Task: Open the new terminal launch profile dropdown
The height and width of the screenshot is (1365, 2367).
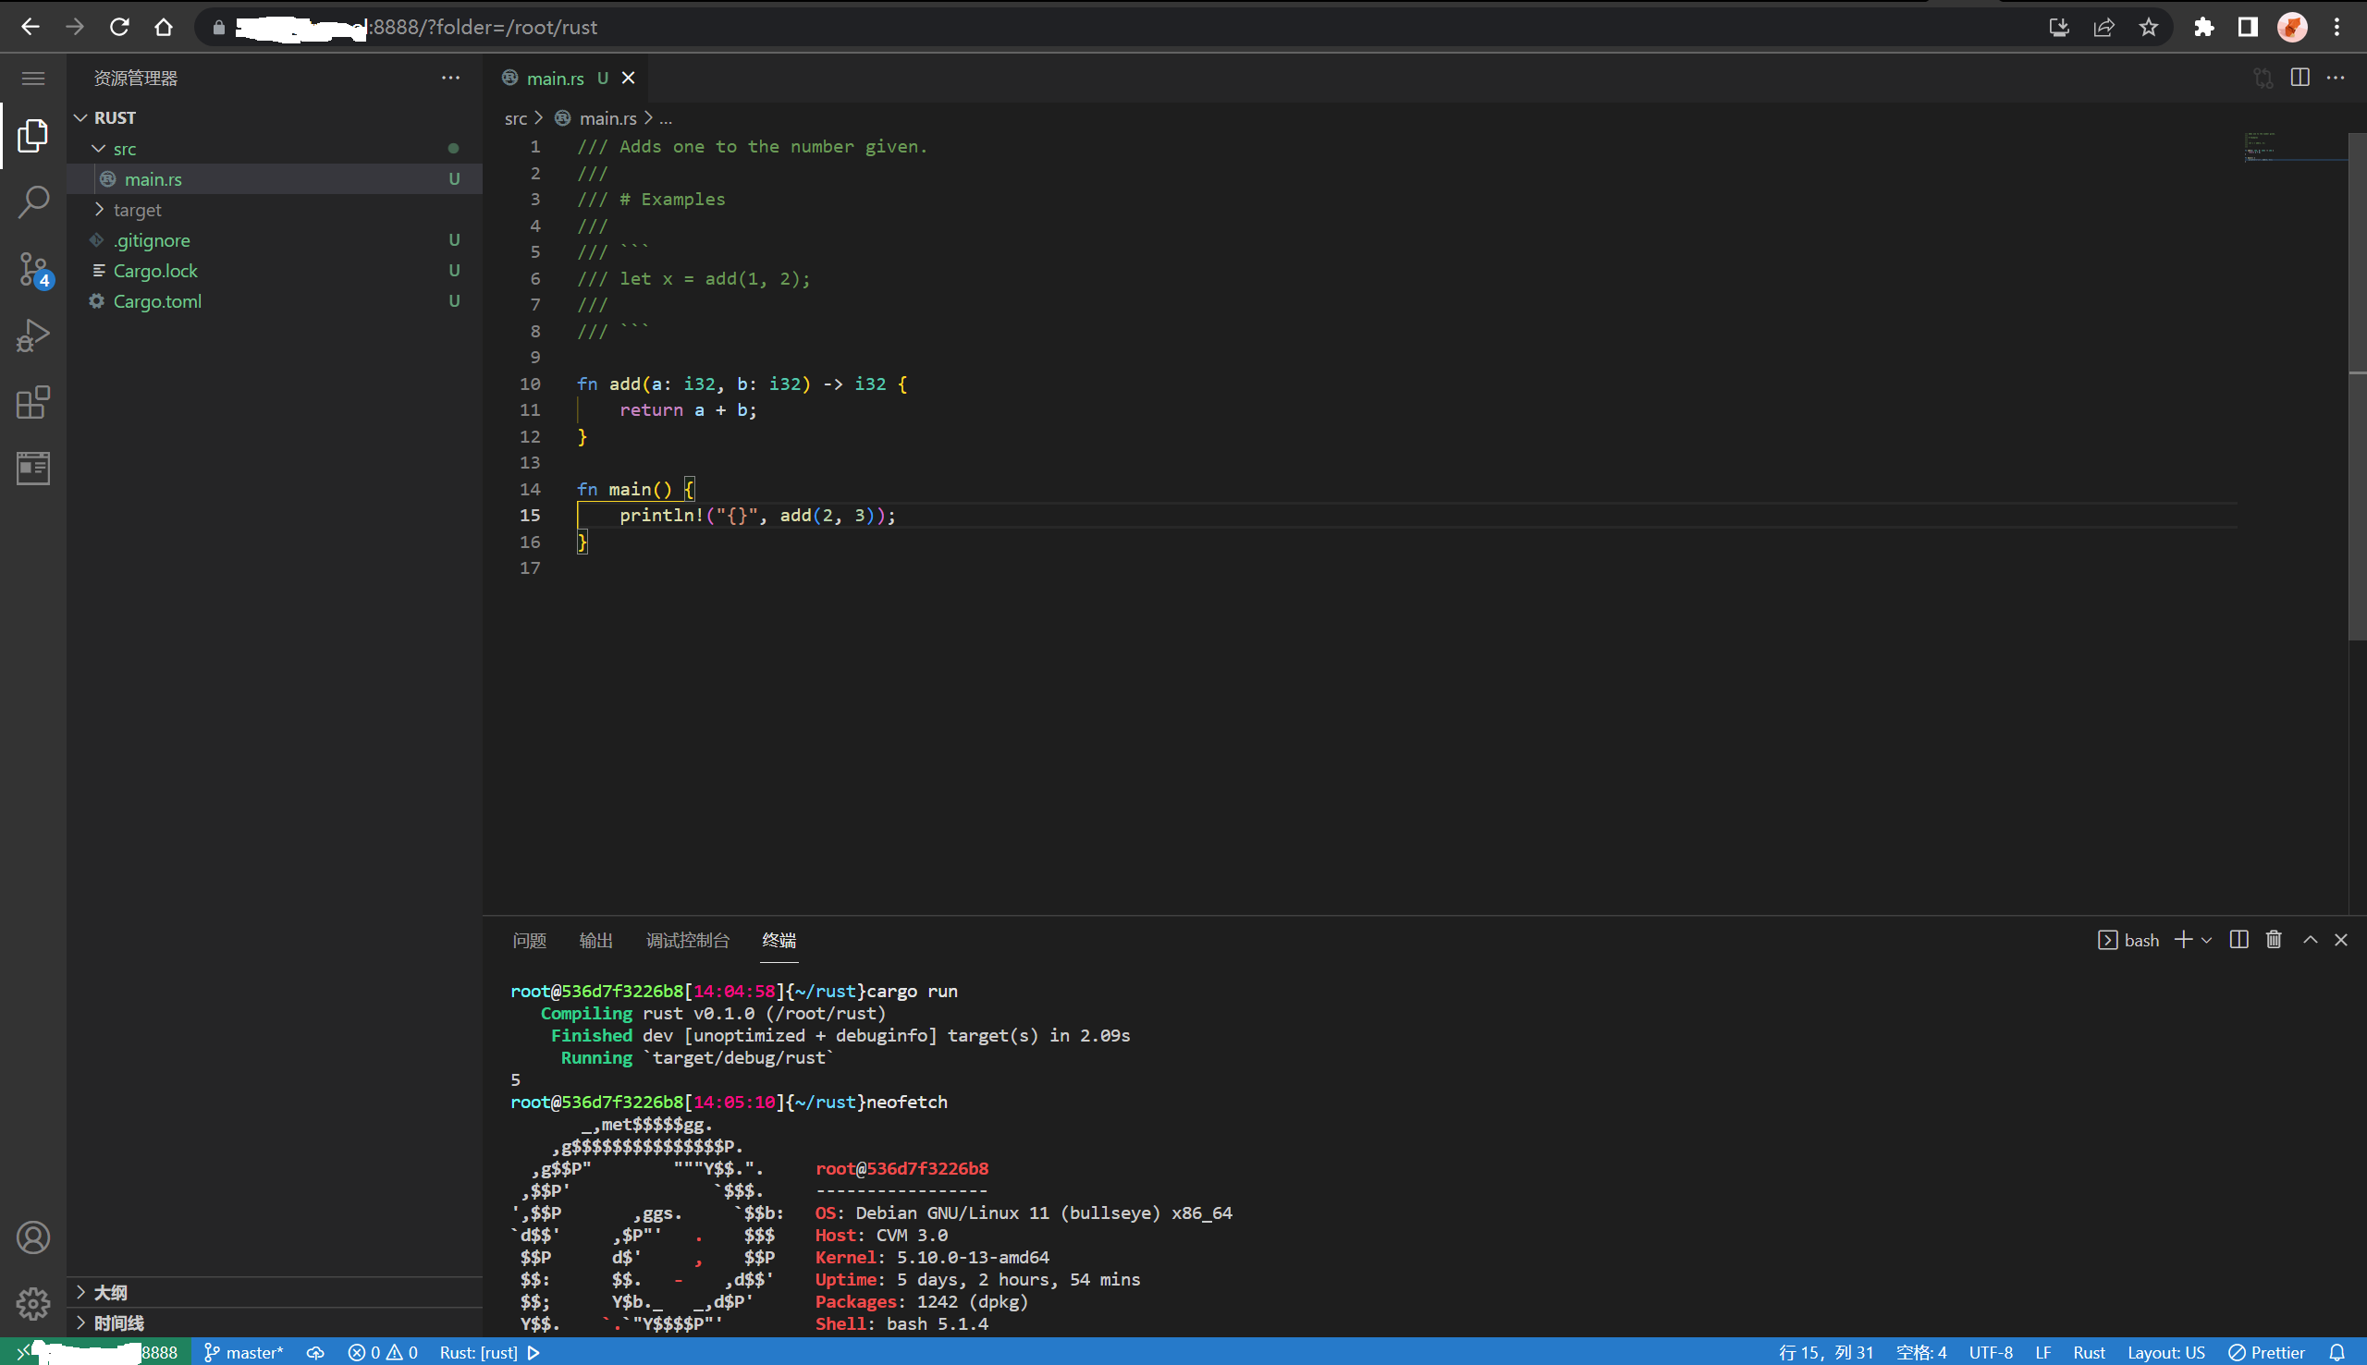Action: tap(2207, 940)
